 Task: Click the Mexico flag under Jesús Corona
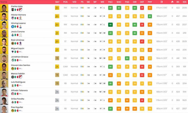click(16, 35)
